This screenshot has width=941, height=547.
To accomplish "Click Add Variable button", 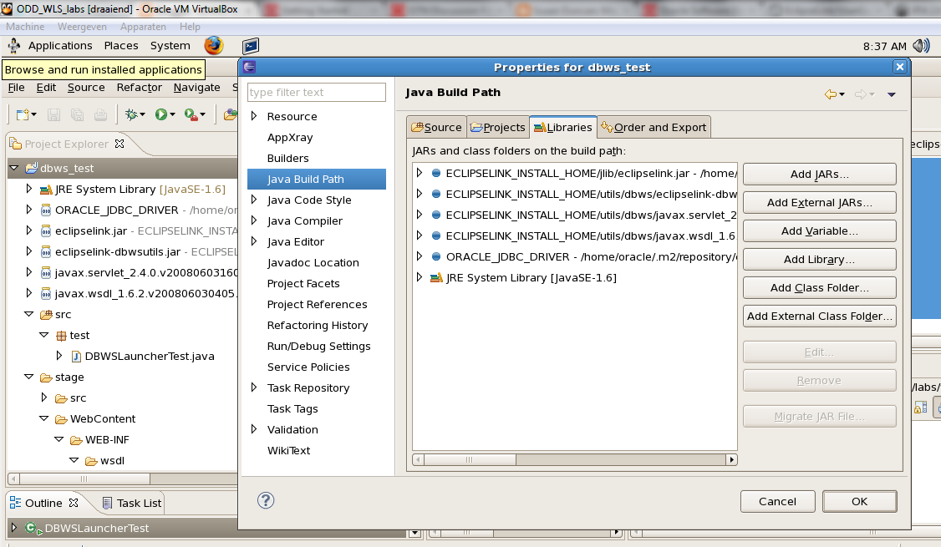I will click(819, 231).
